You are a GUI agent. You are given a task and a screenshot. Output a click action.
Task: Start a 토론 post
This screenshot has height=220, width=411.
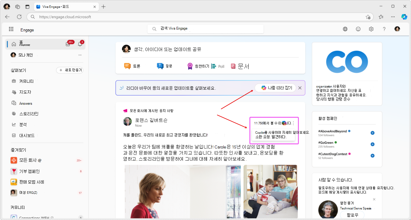pyautogui.click(x=132, y=66)
